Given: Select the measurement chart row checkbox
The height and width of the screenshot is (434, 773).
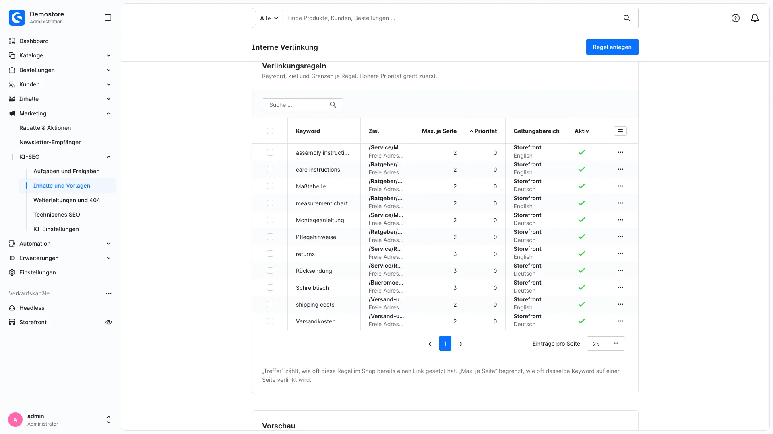Looking at the screenshot, I should (x=270, y=203).
